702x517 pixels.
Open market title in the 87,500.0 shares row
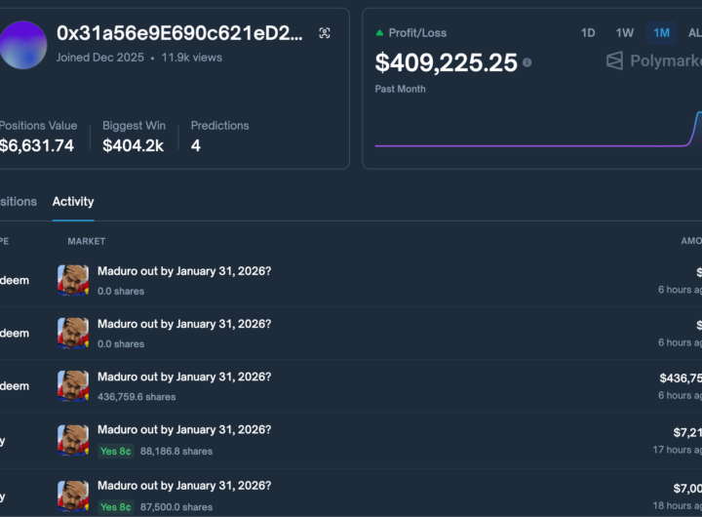[x=184, y=485]
